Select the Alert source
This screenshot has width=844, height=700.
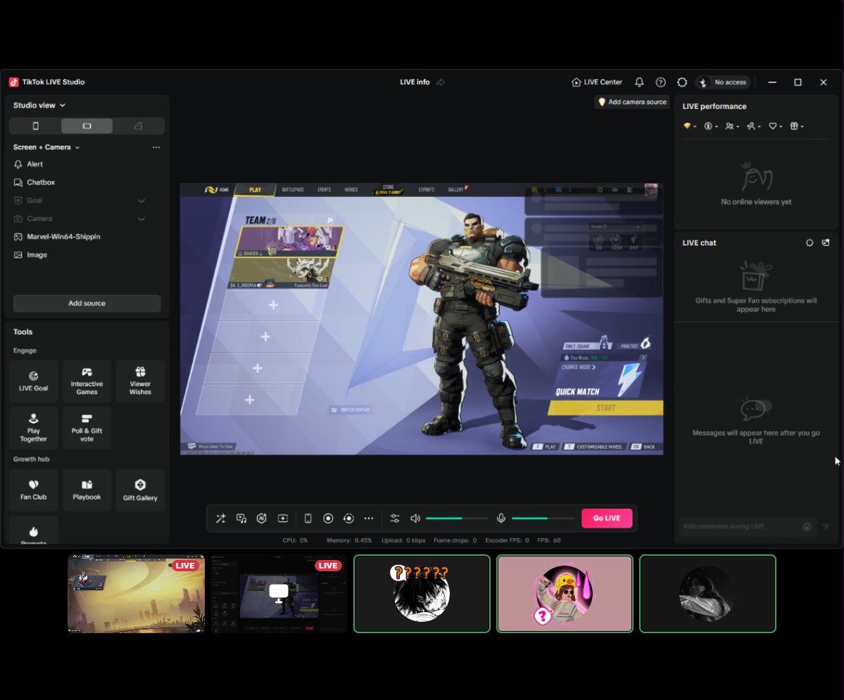pyautogui.click(x=87, y=164)
